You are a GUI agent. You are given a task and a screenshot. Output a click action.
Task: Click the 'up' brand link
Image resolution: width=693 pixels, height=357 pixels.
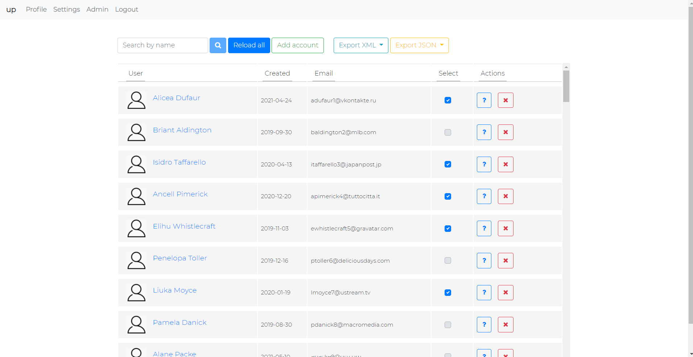point(11,9)
